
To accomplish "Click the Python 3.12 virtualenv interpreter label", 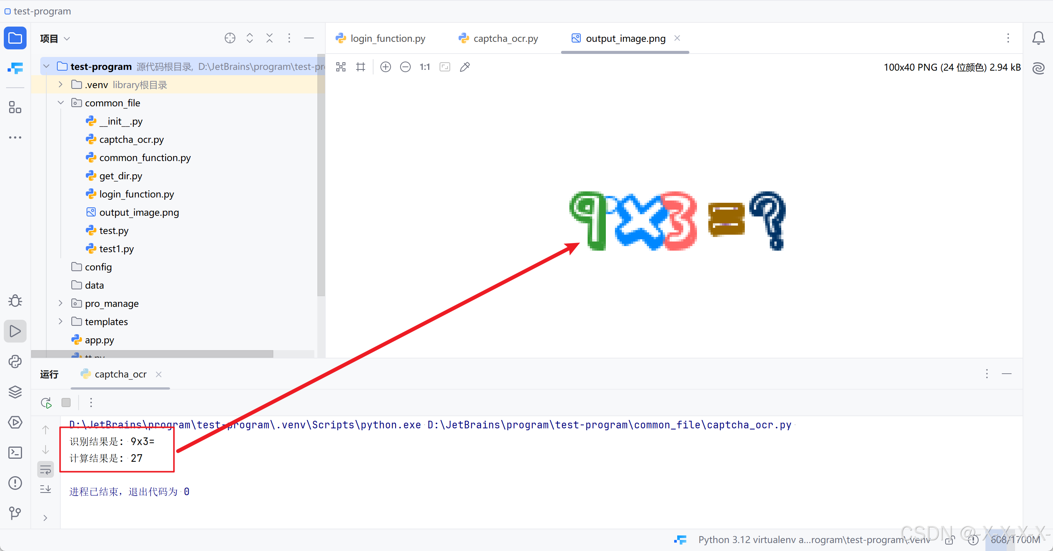I will coord(813,540).
